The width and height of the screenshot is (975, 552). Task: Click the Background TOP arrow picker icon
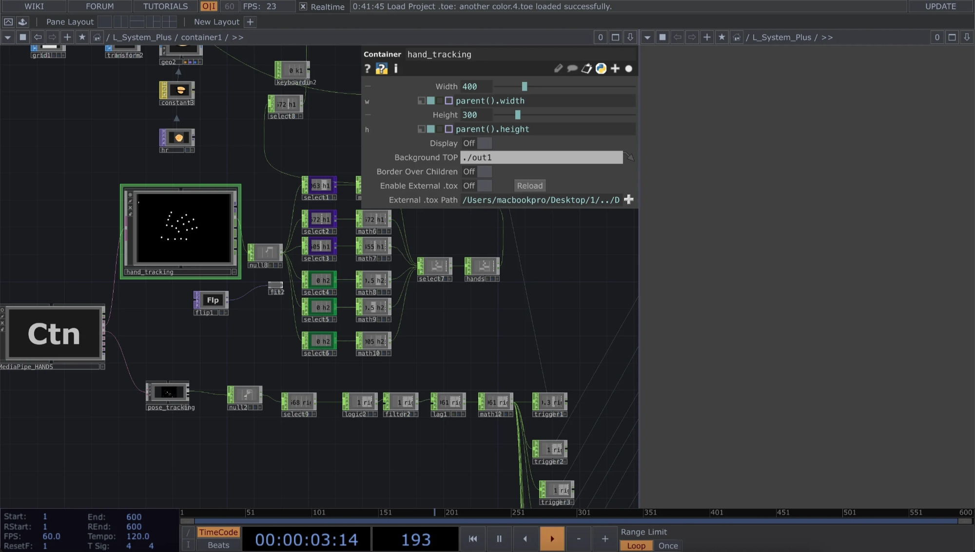630,157
